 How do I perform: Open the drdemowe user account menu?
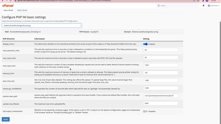[x=214, y=6]
